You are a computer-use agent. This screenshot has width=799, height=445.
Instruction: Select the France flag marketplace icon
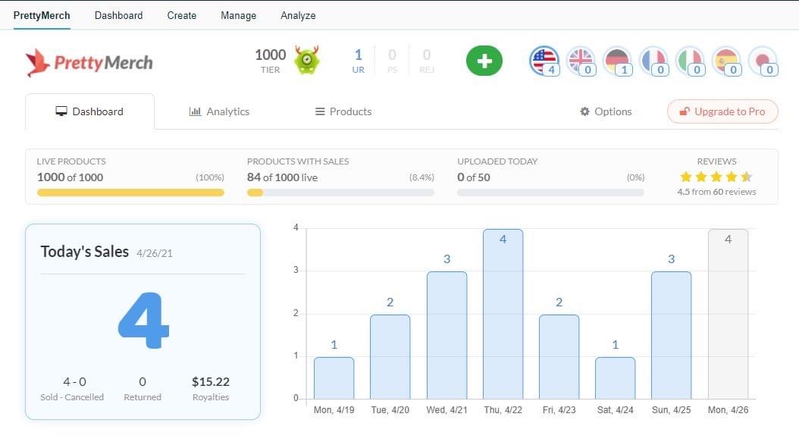click(653, 60)
